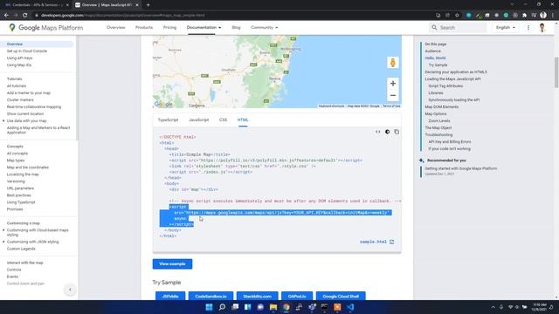Open Set up in Cloud Console sidebar link

point(27,51)
